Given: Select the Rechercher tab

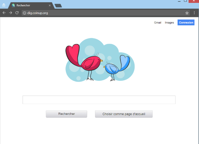Looking at the screenshot, I should click(x=31, y=5).
